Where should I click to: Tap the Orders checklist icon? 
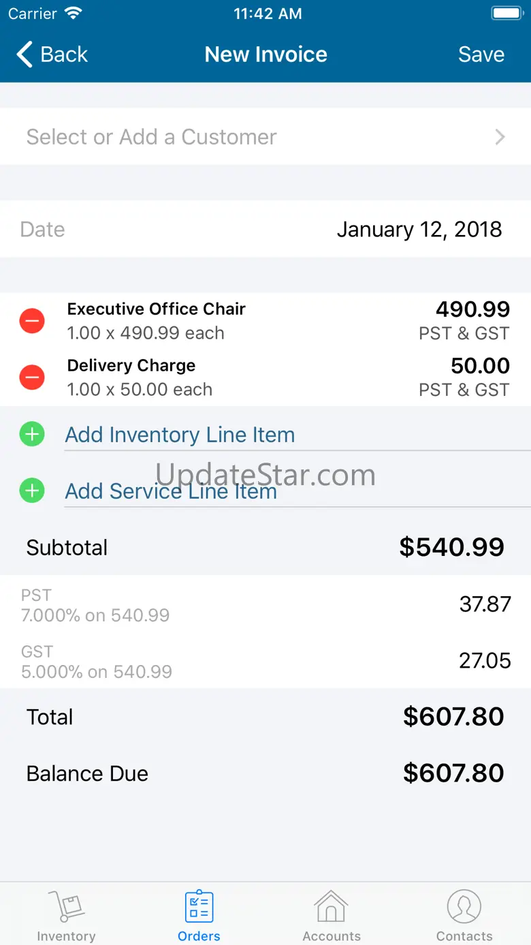(199, 907)
